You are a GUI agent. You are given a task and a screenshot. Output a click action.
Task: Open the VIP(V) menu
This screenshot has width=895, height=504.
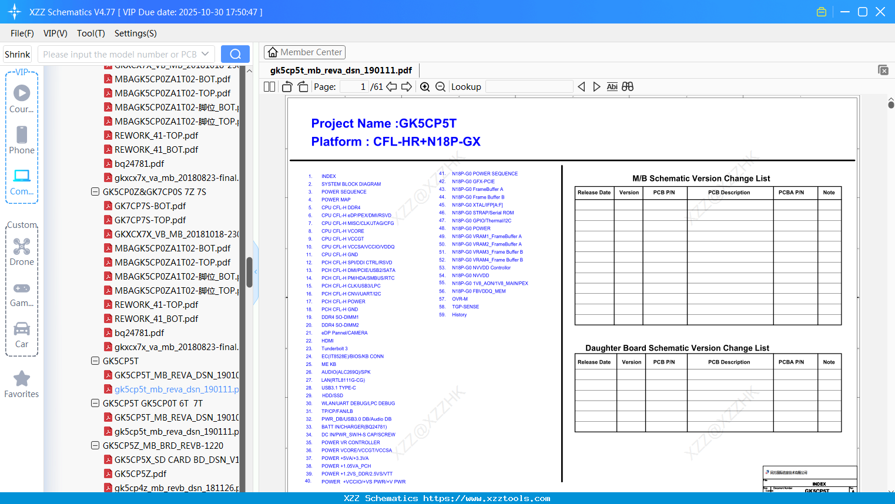click(55, 33)
